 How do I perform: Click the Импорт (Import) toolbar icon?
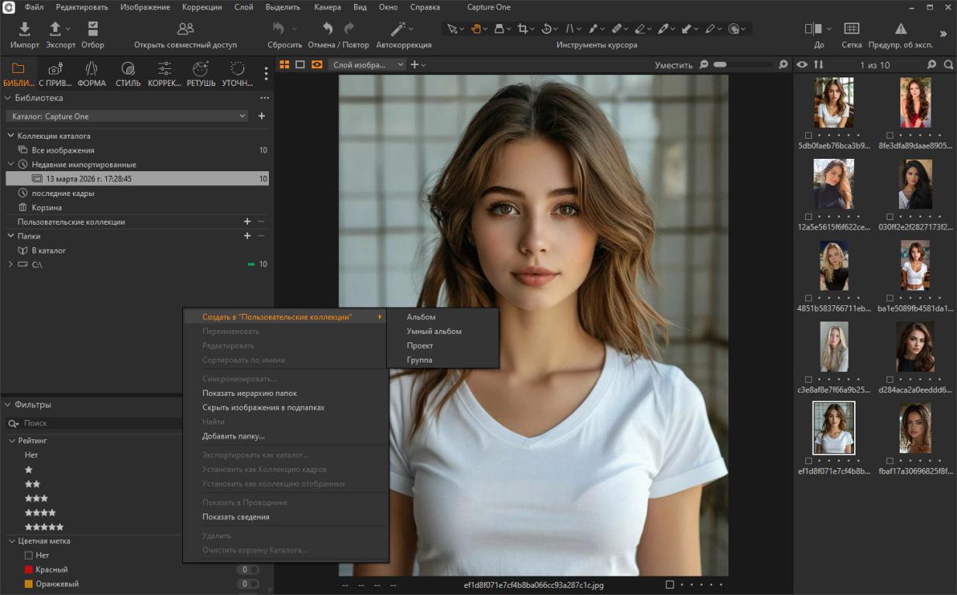[x=25, y=29]
